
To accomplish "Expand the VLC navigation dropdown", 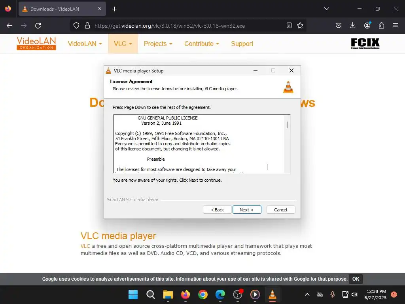I will (x=123, y=44).
